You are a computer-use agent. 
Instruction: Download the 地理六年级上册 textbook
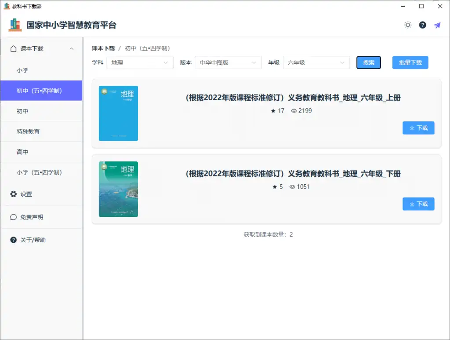click(x=418, y=128)
